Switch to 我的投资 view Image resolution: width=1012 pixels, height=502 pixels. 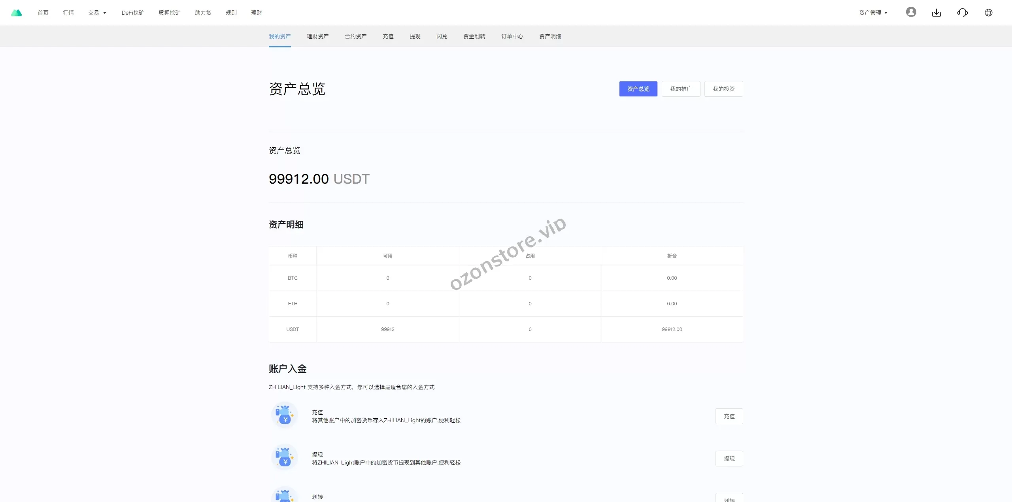(723, 89)
